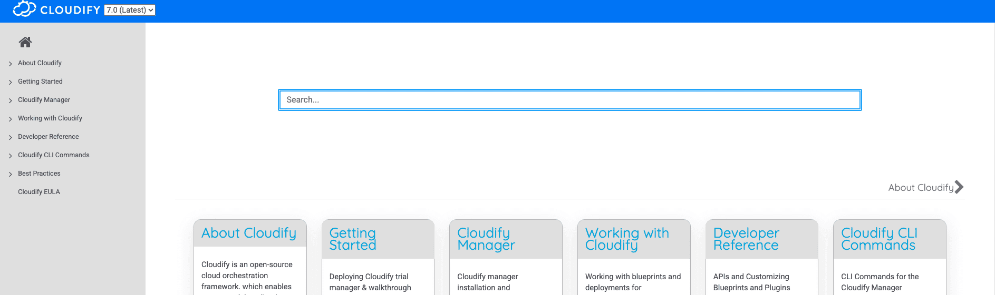Open Getting Started in sidebar

tap(40, 82)
